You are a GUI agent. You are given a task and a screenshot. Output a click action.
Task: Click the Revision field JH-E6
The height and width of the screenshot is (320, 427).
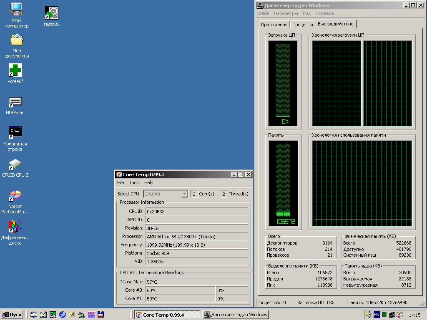[x=197, y=228]
